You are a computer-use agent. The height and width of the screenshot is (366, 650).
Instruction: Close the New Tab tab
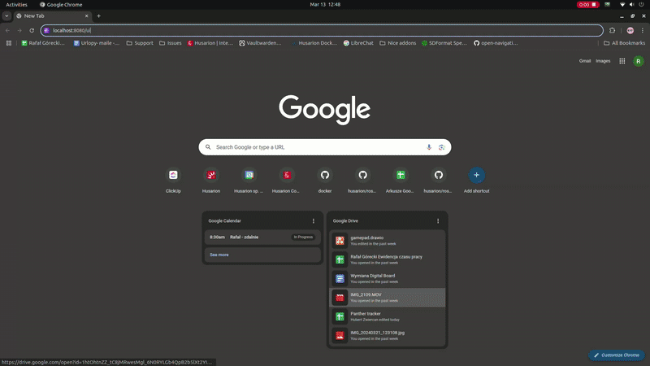[86, 15]
